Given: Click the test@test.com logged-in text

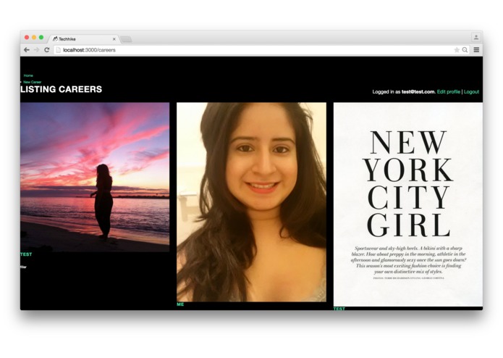Looking at the screenshot, I should click(x=418, y=92).
